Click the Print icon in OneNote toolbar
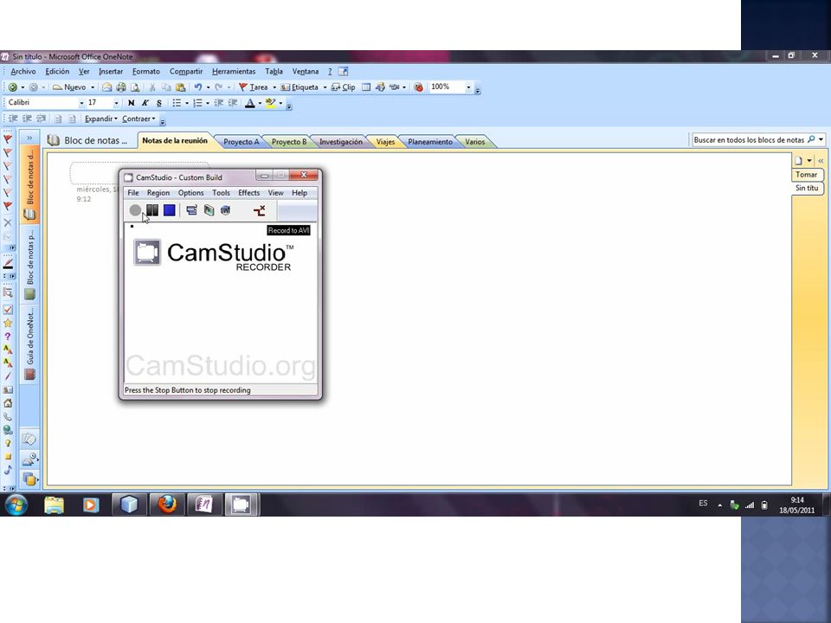The height and width of the screenshot is (623, 831). (121, 87)
